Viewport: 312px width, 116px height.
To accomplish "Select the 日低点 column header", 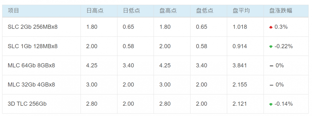I will pyautogui.click(x=131, y=11).
